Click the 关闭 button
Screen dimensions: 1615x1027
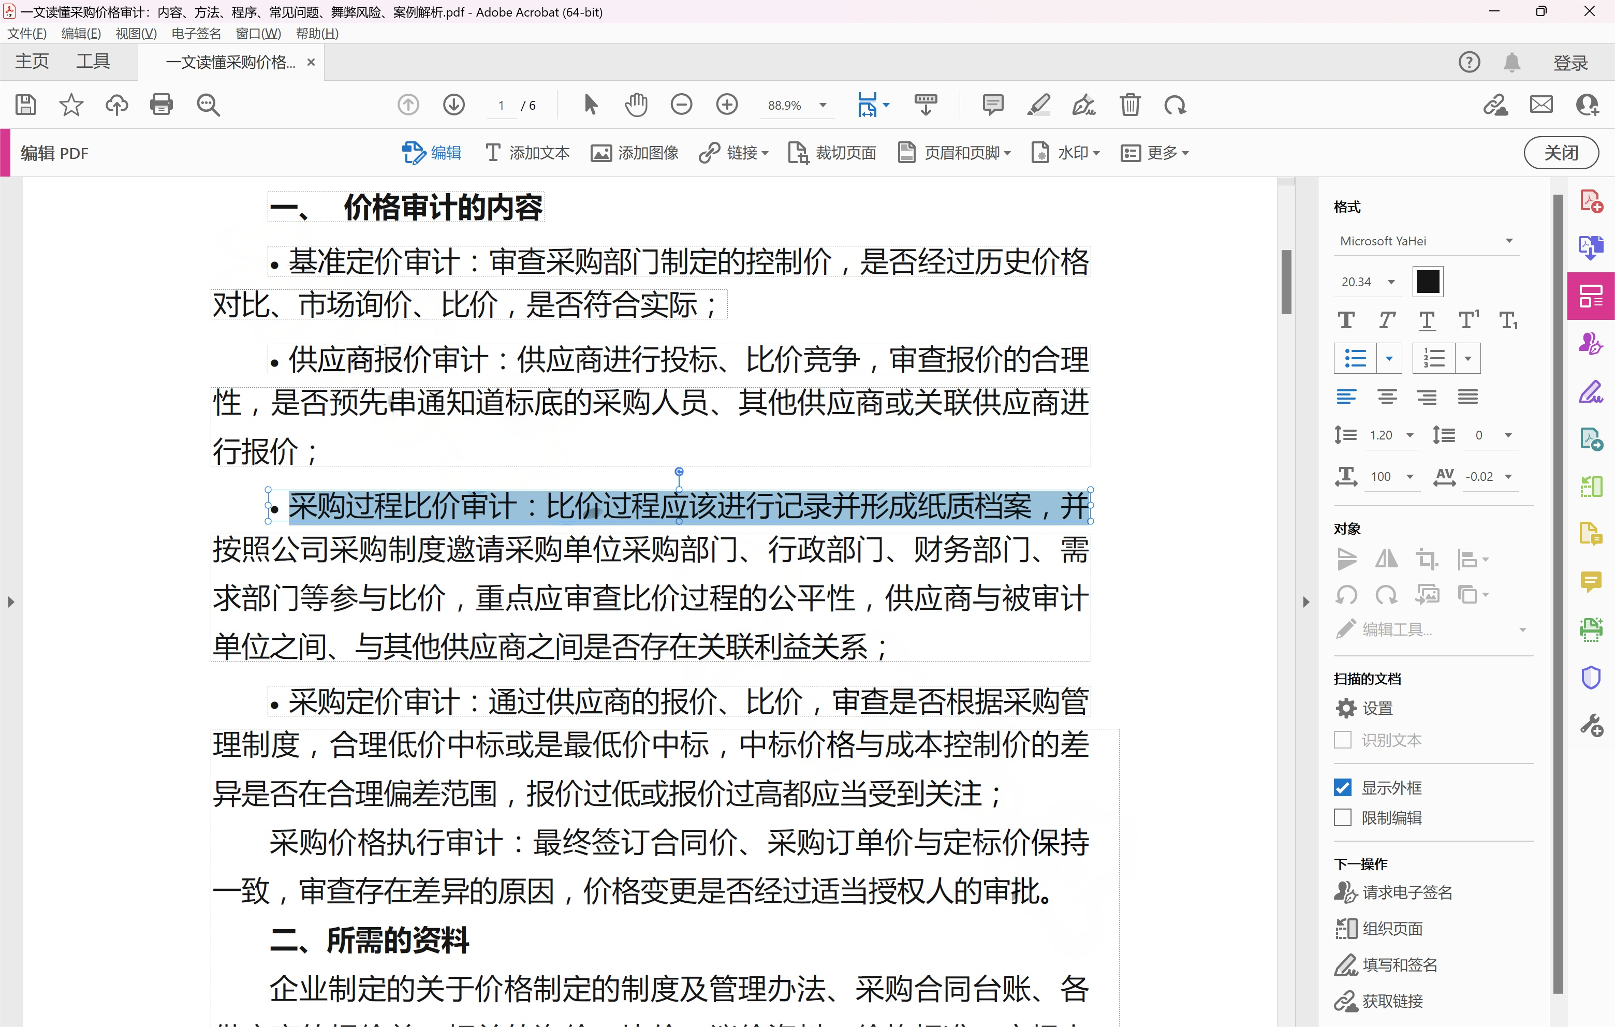coord(1561,153)
